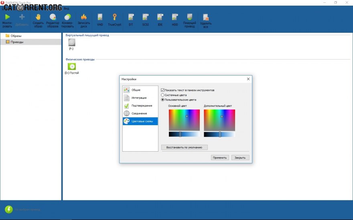353x220 pixels.
Task: Click the Закрыть button
Action: pos(240,158)
